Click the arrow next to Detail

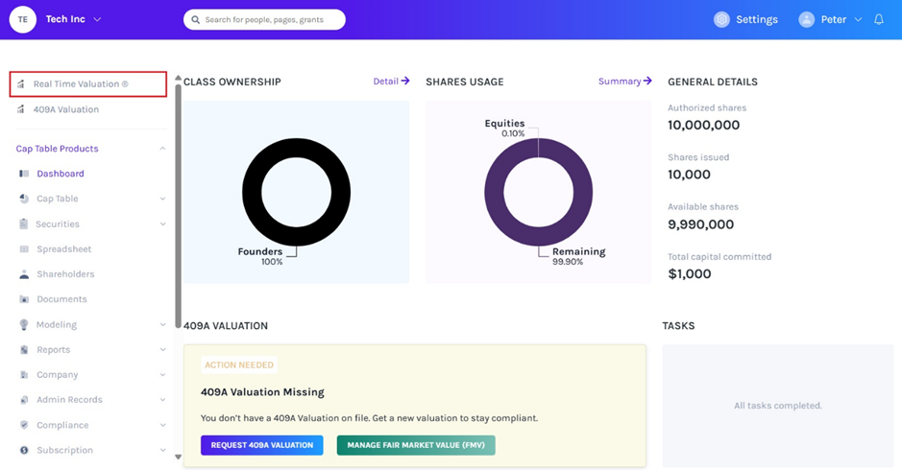coord(405,81)
